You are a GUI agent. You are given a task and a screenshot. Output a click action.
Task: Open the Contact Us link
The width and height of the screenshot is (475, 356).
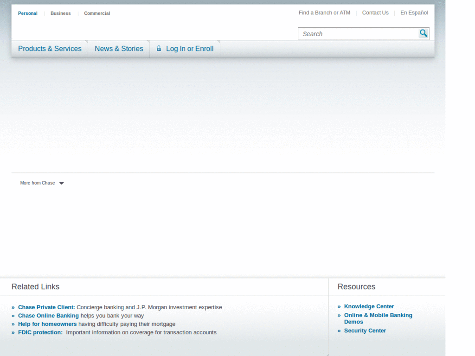375,13
